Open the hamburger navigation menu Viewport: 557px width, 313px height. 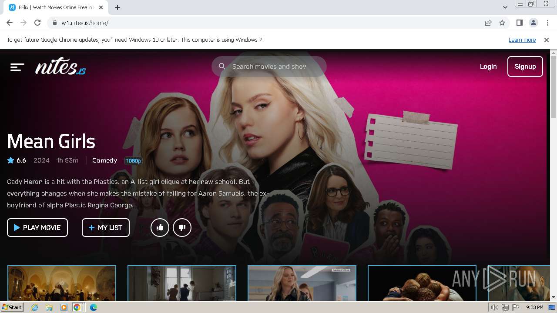pos(17,67)
